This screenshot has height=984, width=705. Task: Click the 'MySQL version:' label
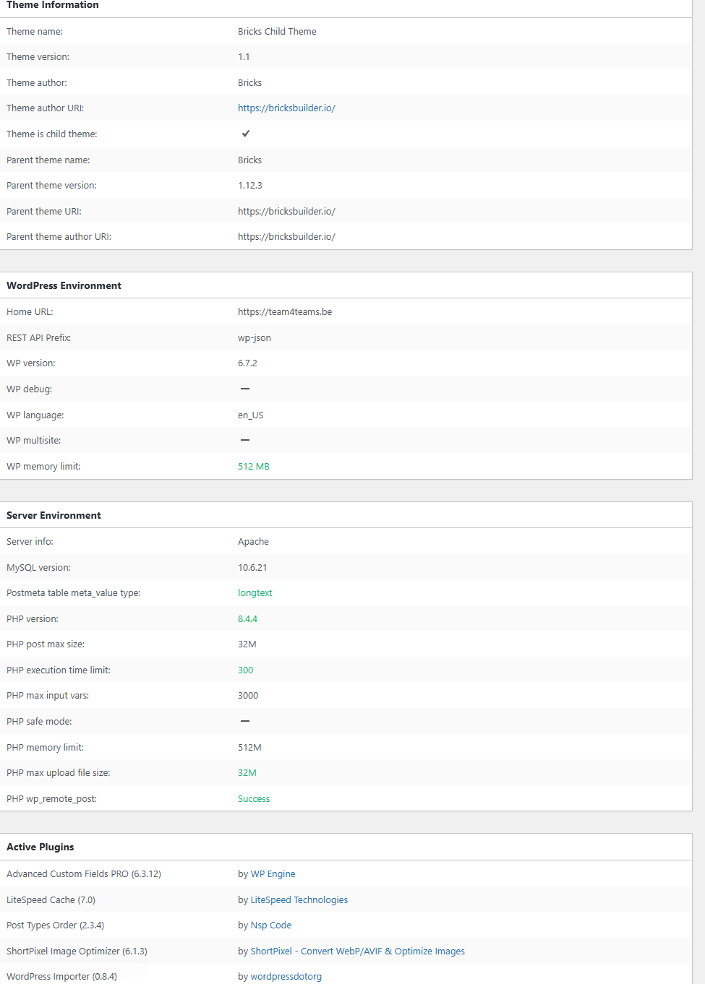tap(39, 568)
